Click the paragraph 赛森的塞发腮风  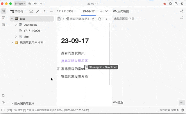73,53
